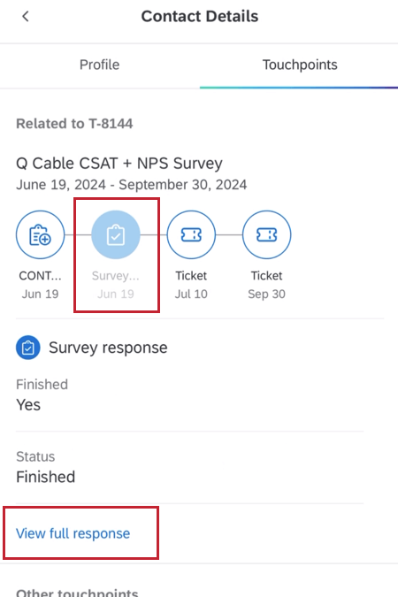Click the Contact Details page title
398x597 pixels.
coord(200,17)
